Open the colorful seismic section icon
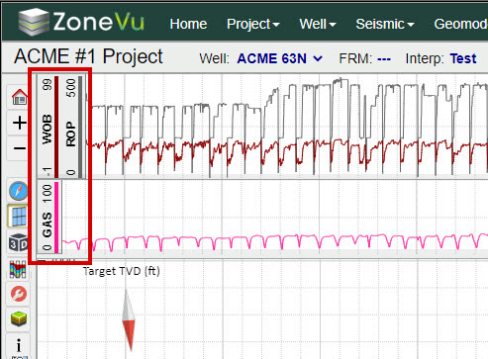 click(18, 269)
